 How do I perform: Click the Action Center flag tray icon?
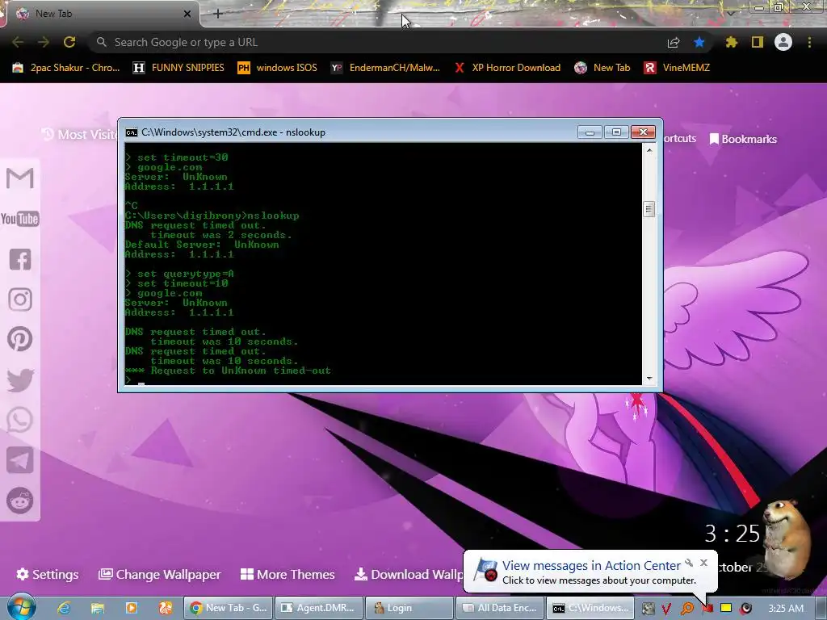click(x=707, y=609)
